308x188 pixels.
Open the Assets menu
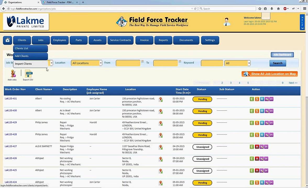click(97, 40)
